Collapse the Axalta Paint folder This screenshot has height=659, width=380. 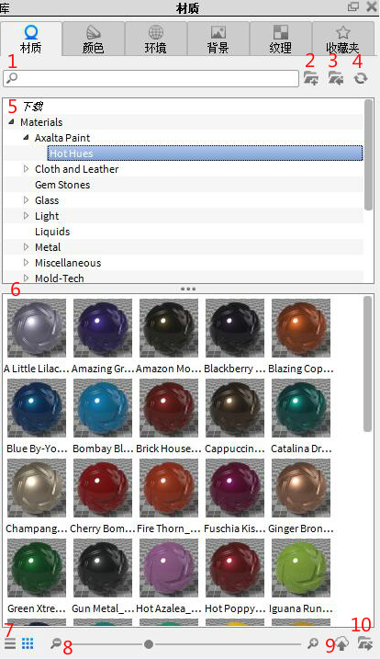[26, 138]
